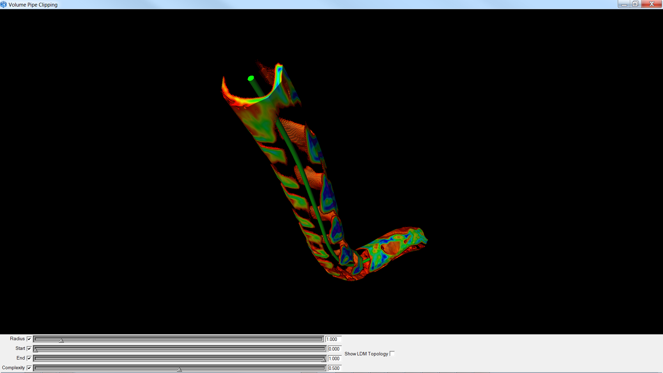The image size is (663, 373).
Task: Click the Volume Pipe Clipping app icon
Action: tap(4, 4)
